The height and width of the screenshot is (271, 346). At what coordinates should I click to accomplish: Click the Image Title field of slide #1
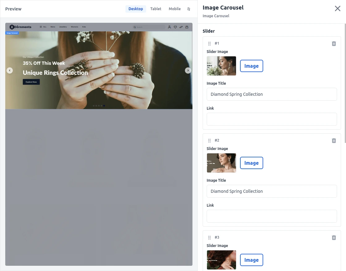click(272, 94)
